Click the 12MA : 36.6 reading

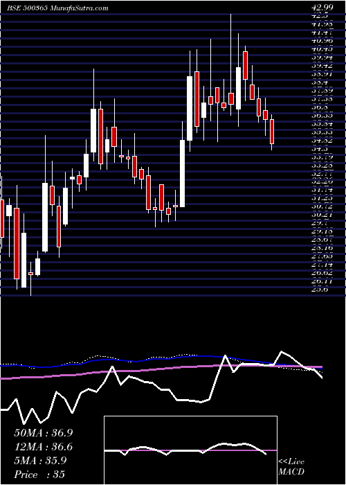(x=43, y=447)
